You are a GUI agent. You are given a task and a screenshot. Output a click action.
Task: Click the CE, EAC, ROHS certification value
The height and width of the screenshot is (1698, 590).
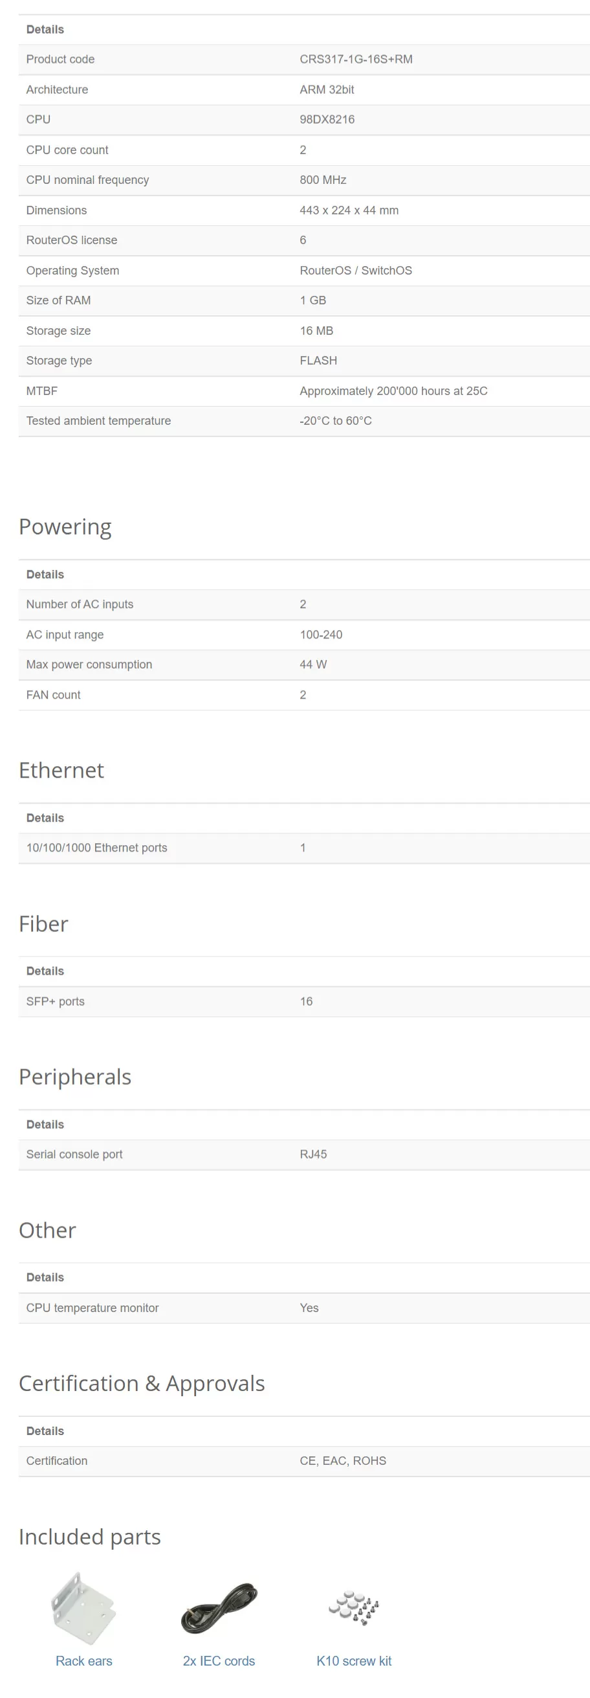click(343, 1461)
